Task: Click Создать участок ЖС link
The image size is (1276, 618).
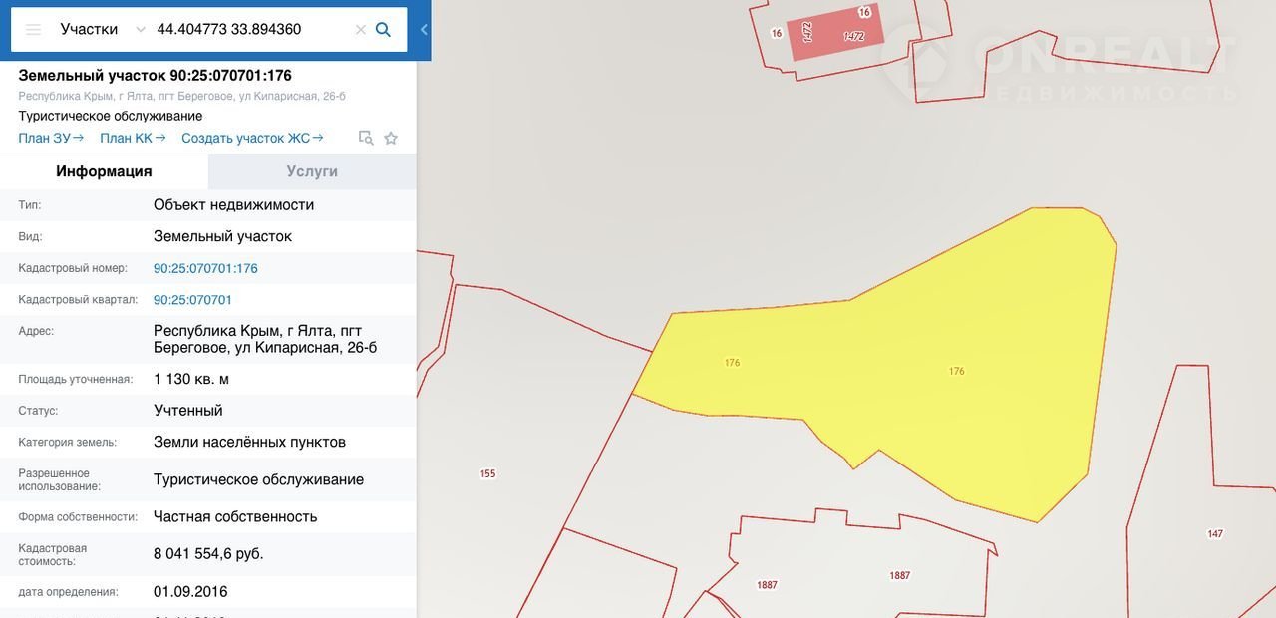Action: (252, 139)
